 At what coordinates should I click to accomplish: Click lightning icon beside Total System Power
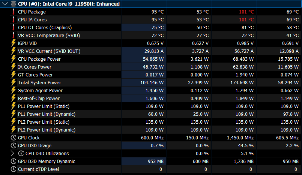coord(13,83)
